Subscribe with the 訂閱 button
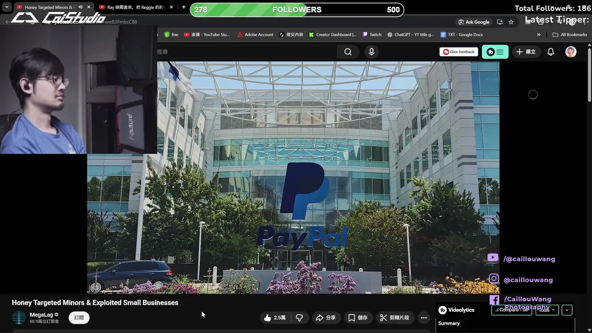Screen dimensions: 592x333 (79, 318)
